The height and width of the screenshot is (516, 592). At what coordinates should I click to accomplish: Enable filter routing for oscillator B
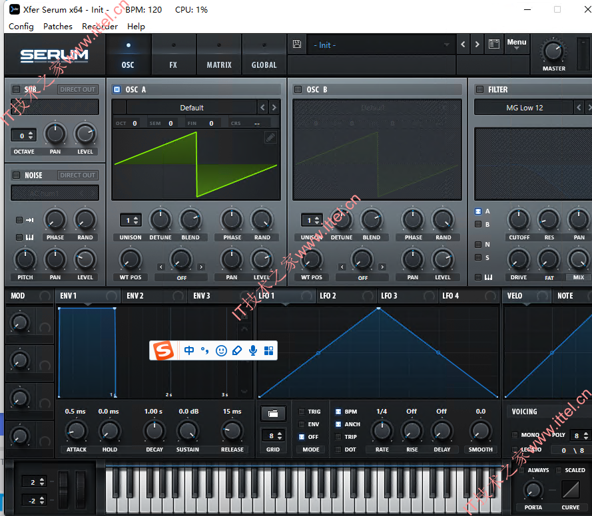coord(478,224)
